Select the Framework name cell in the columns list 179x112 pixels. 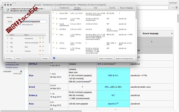[29, 39]
